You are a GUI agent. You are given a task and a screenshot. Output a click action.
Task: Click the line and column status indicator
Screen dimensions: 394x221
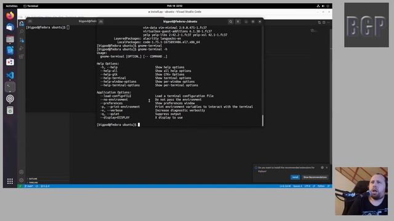[x=285, y=186]
